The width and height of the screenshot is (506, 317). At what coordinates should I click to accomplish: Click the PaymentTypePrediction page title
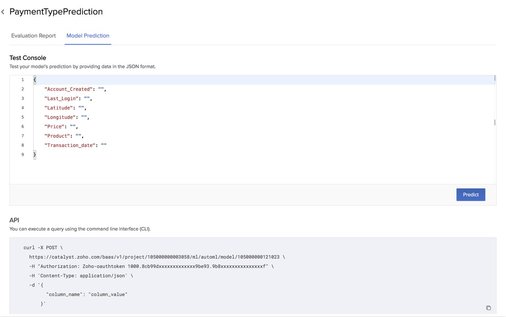tap(56, 12)
